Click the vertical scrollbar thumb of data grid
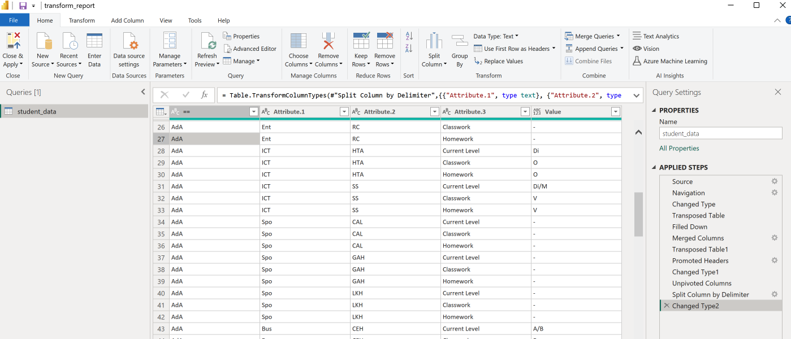The width and height of the screenshot is (791, 339). tap(638, 214)
